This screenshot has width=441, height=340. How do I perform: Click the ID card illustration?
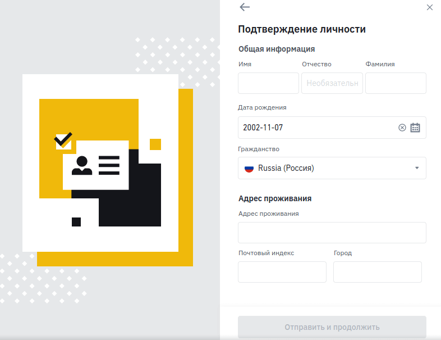(x=95, y=165)
